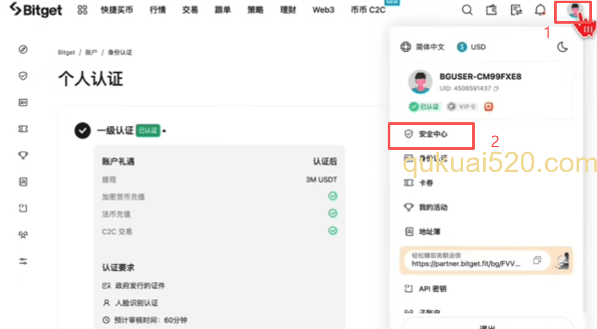The image size is (597, 329).
Task: Open 跟单 copy trading nav item
Action: pyautogui.click(x=223, y=10)
